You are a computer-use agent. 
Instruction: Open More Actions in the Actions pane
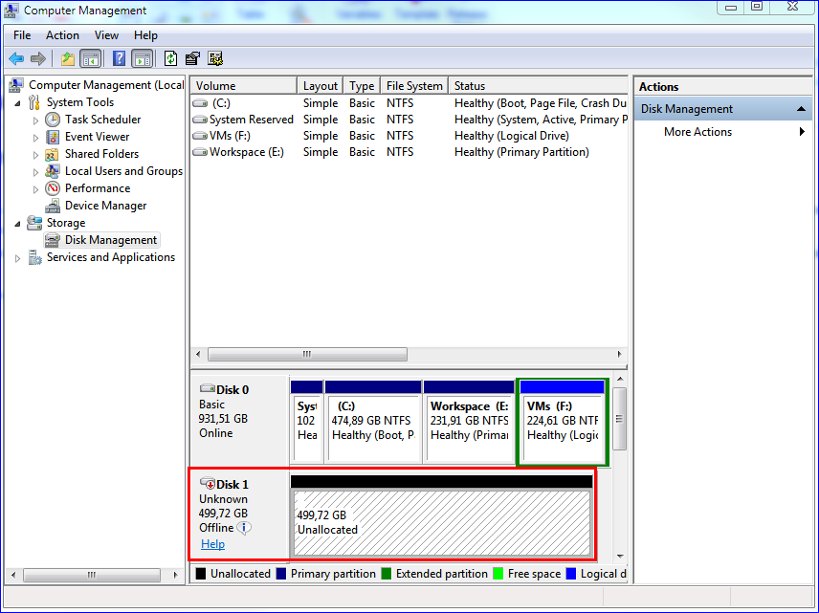(697, 131)
